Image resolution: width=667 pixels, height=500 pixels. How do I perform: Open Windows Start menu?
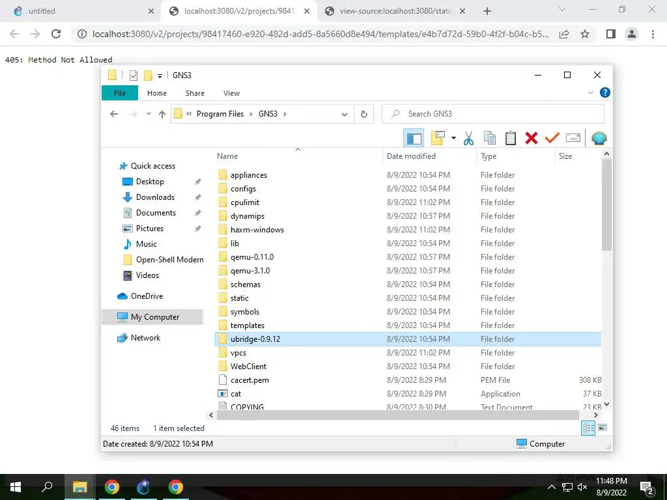pos(16,487)
